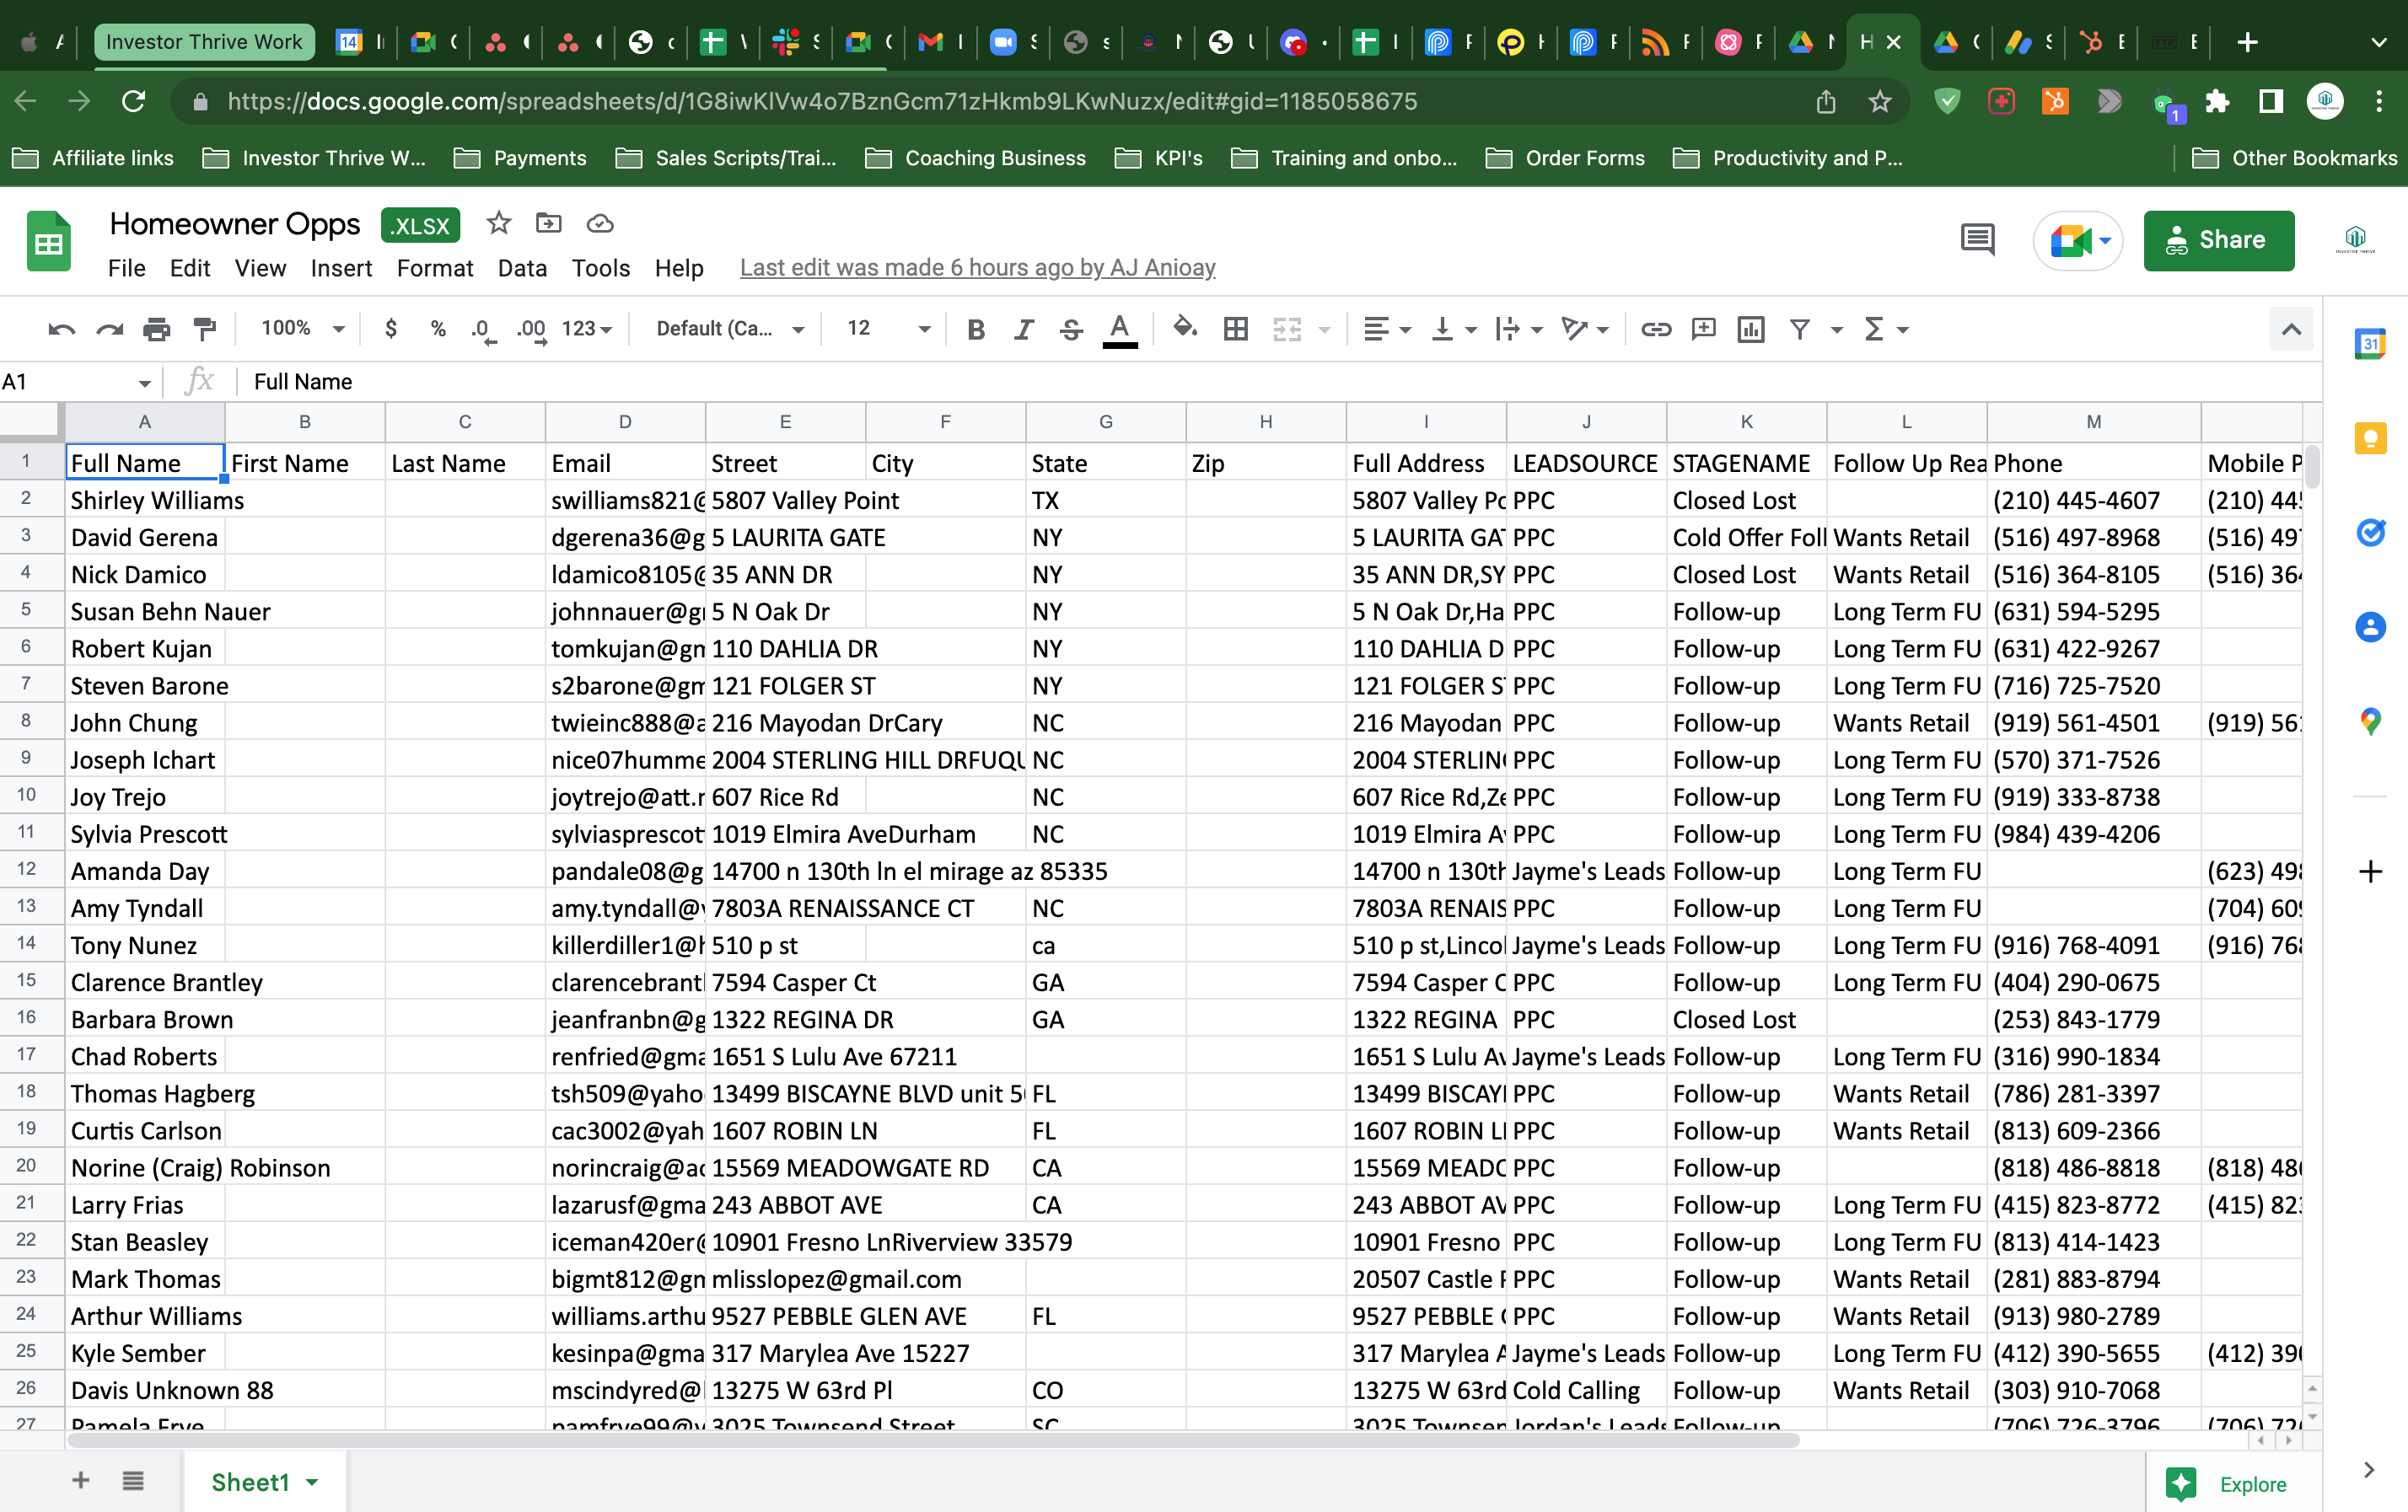Start a Google Meet call
The width and height of the screenshot is (2408, 1512).
coord(2079,241)
